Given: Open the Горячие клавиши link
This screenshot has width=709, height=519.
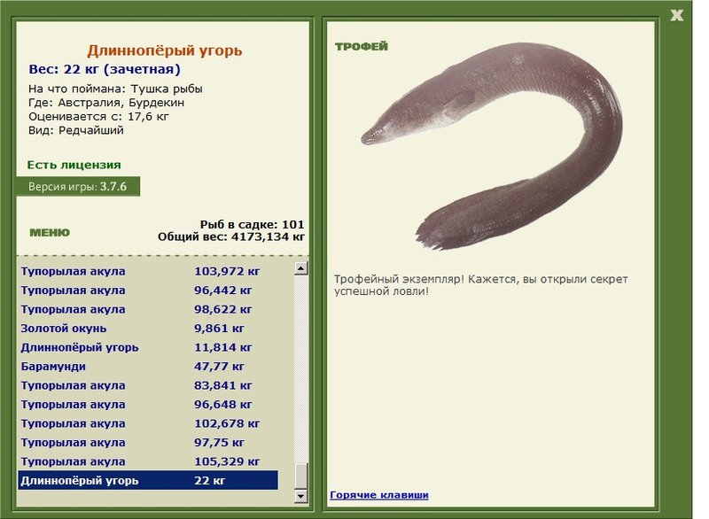Looking at the screenshot, I should 379,494.
